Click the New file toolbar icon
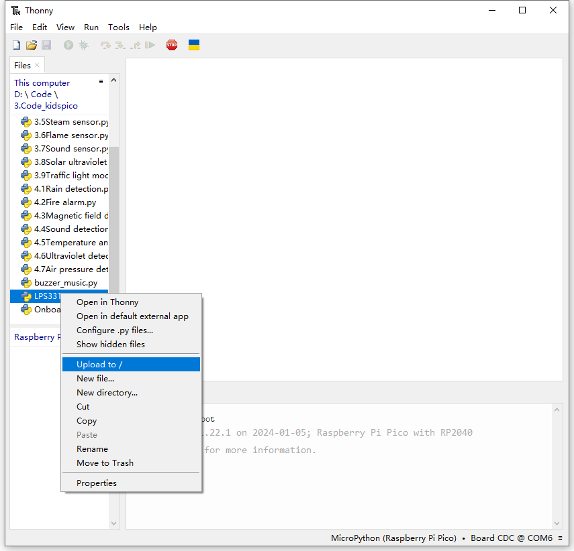The height and width of the screenshot is (551, 574). 17,45
